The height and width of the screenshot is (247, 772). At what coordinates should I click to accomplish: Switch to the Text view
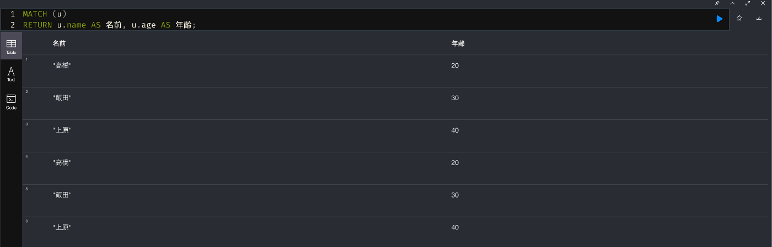coord(11,73)
